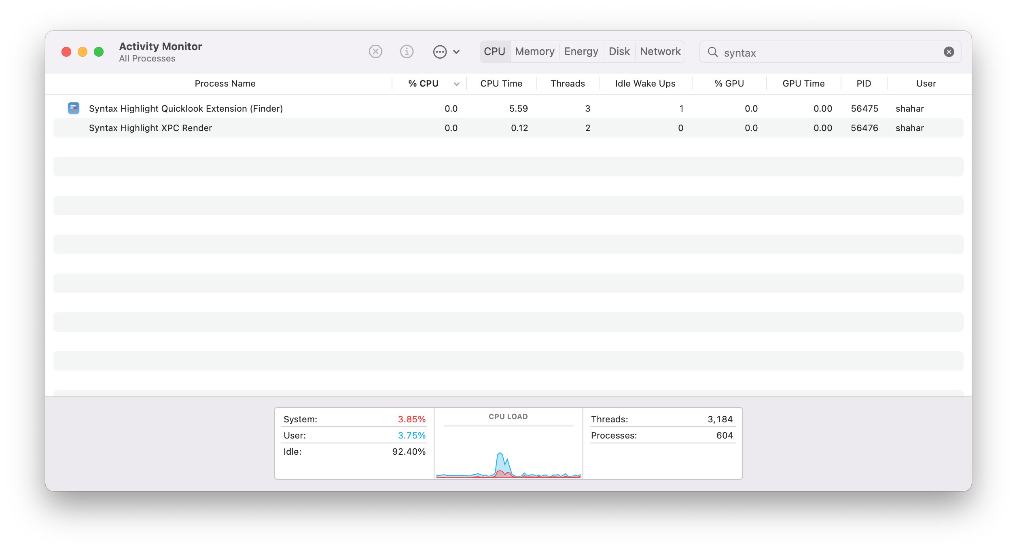Click the ellipsis action menu icon
1017x551 pixels.
pos(440,52)
